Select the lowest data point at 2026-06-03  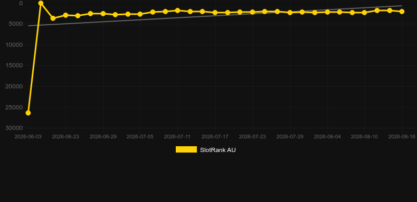(x=28, y=113)
